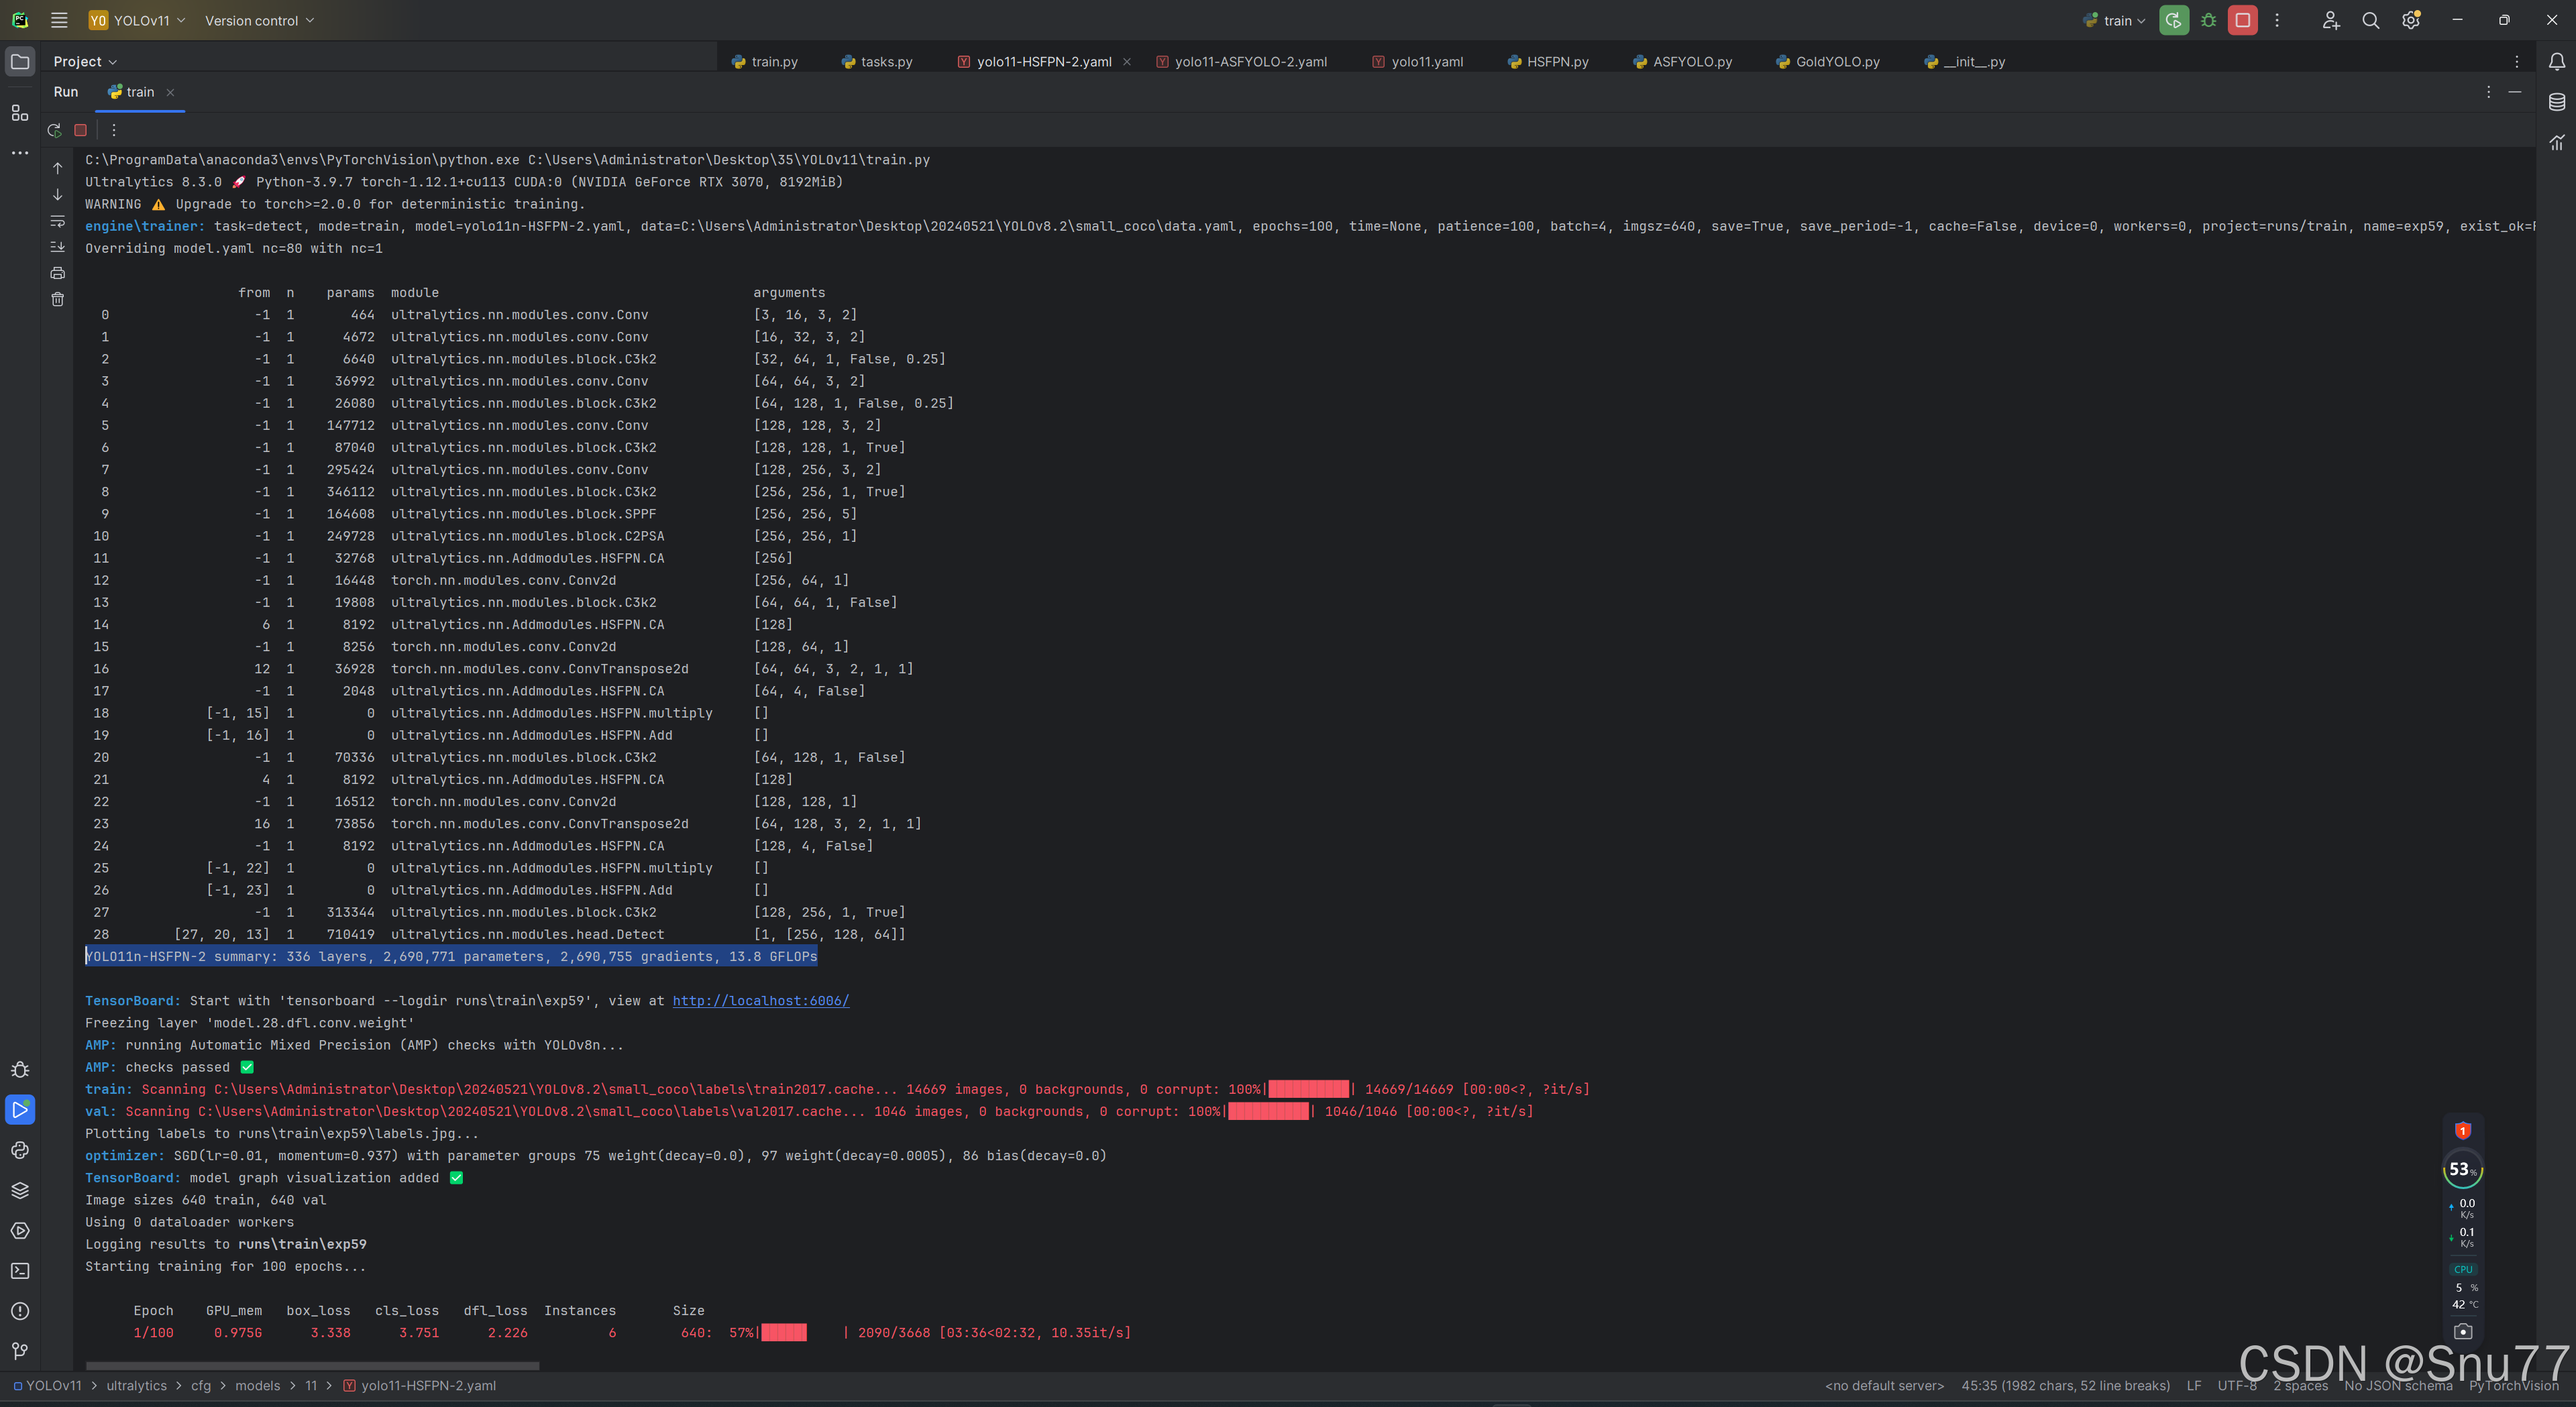
Task: Change file encoding UTF-8 in status bar
Action: (x=2237, y=1385)
